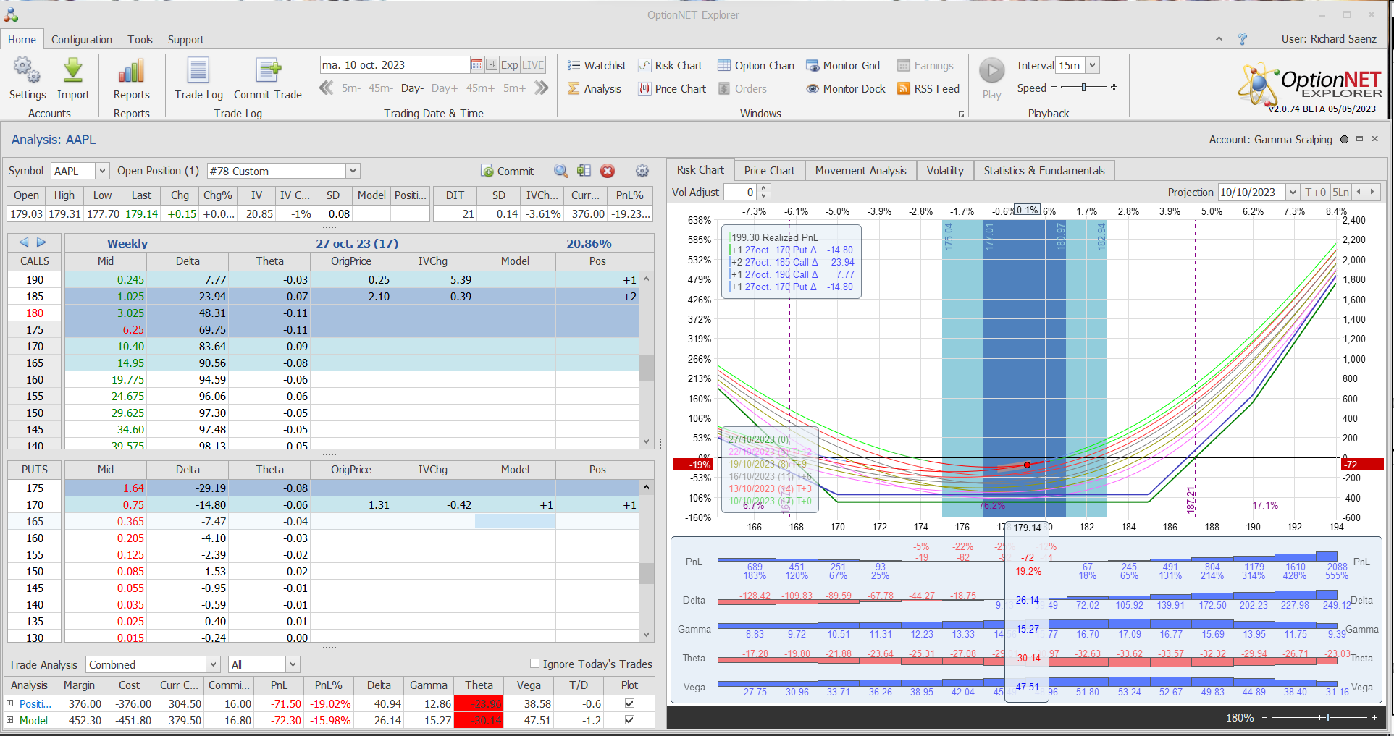Open the Price Chart window button
This screenshot has width=1394, height=736.
(x=672, y=89)
